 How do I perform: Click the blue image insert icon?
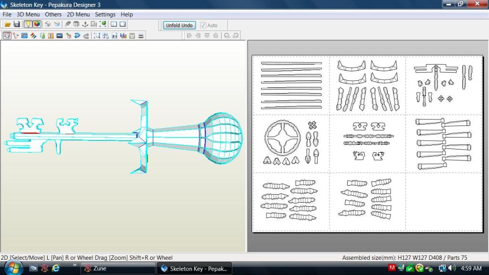(60, 35)
